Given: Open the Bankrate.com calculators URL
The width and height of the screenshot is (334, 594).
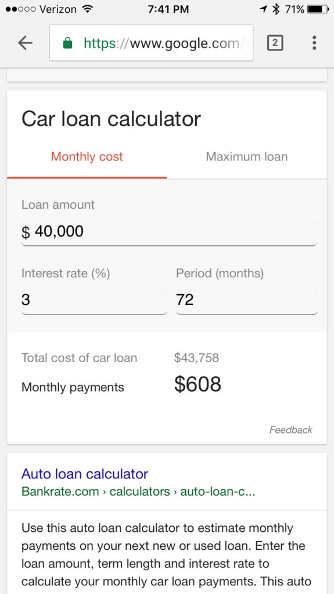Looking at the screenshot, I should point(138,492).
